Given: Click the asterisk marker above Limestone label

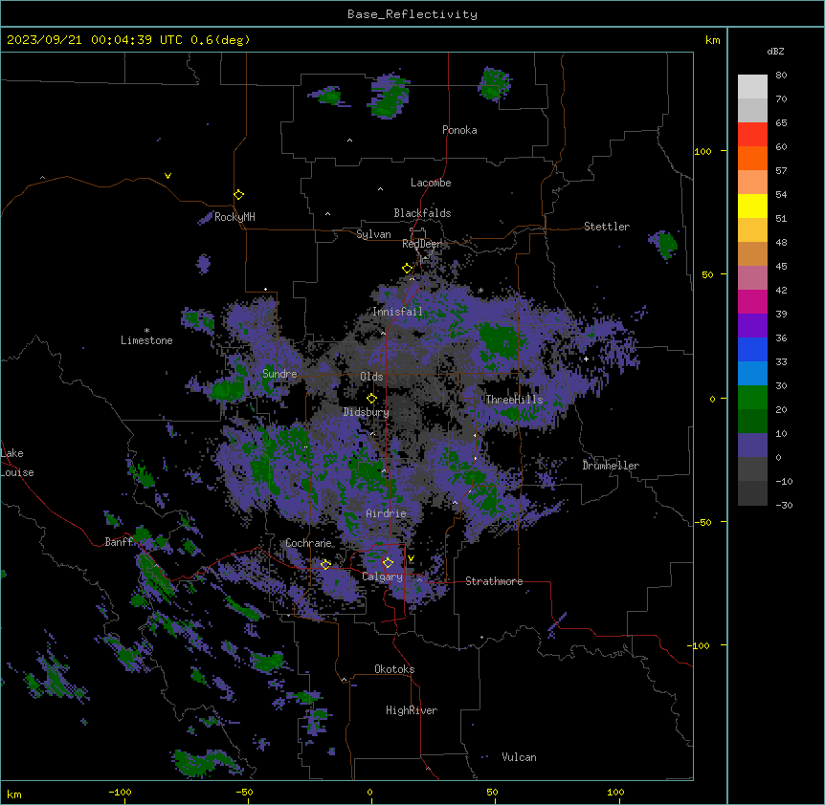Looking at the screenshot, I should point(146,331).
